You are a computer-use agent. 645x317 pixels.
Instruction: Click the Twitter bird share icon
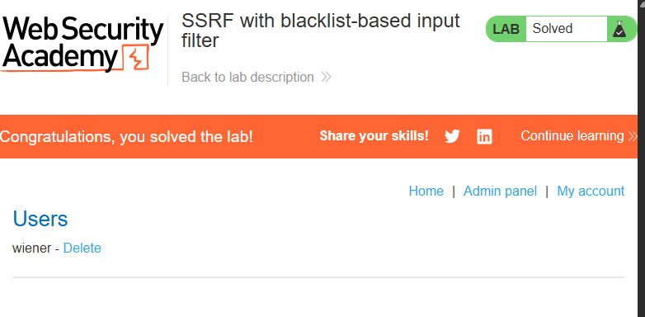(x=452, y=136)
